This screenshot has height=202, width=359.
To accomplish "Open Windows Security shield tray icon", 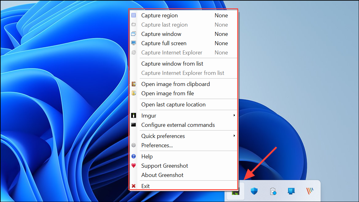I will (254, 191).
